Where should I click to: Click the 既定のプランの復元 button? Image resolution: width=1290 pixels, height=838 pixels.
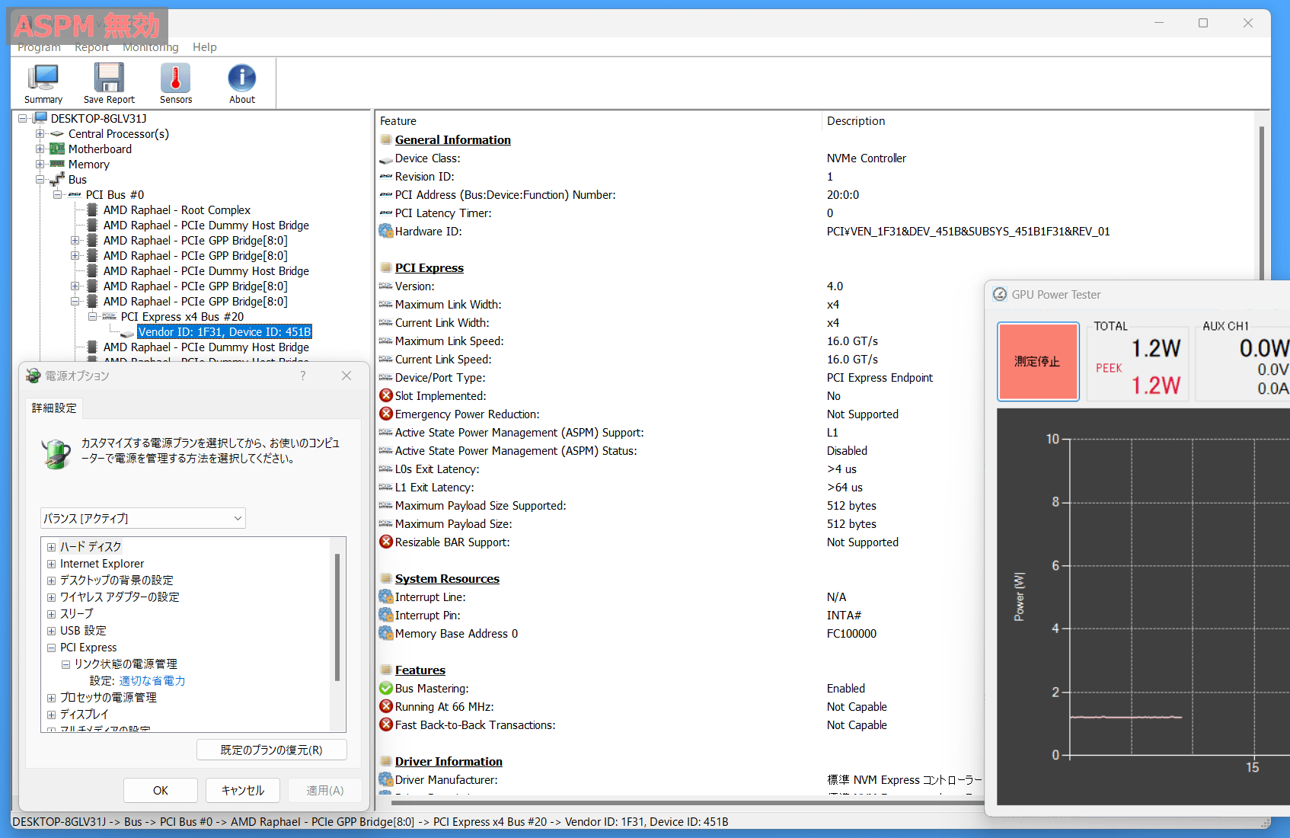pyautogui.click(x=272, y=750)
